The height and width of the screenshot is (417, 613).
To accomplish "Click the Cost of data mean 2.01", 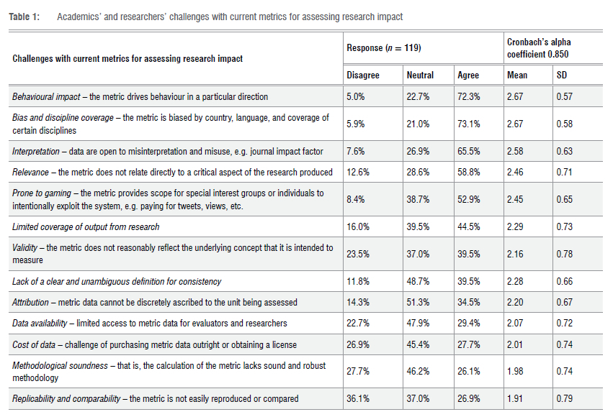I will pos(516,345).
